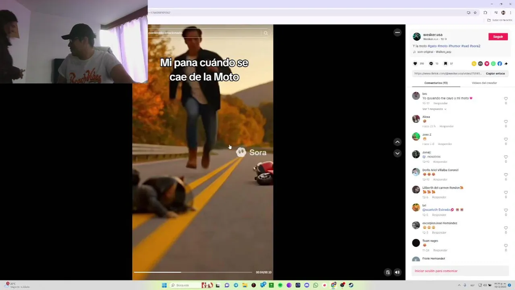Image resolution: width=515 pixels, height=290 pixels.
Task: Open Derlis Ariel Villalba Coronel's profile
Action: click(440, 170)
